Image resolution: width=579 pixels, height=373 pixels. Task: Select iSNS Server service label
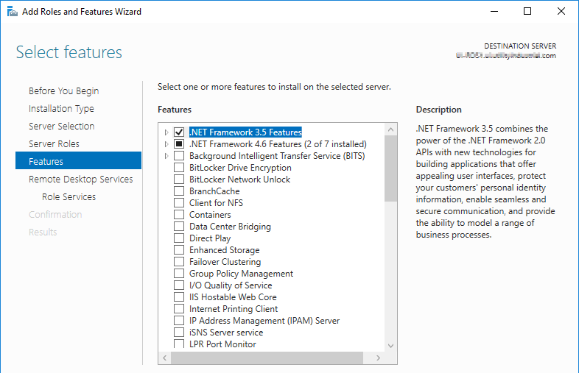pos(226,333)
